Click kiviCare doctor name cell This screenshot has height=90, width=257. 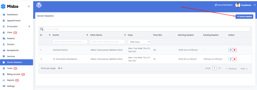60,50
